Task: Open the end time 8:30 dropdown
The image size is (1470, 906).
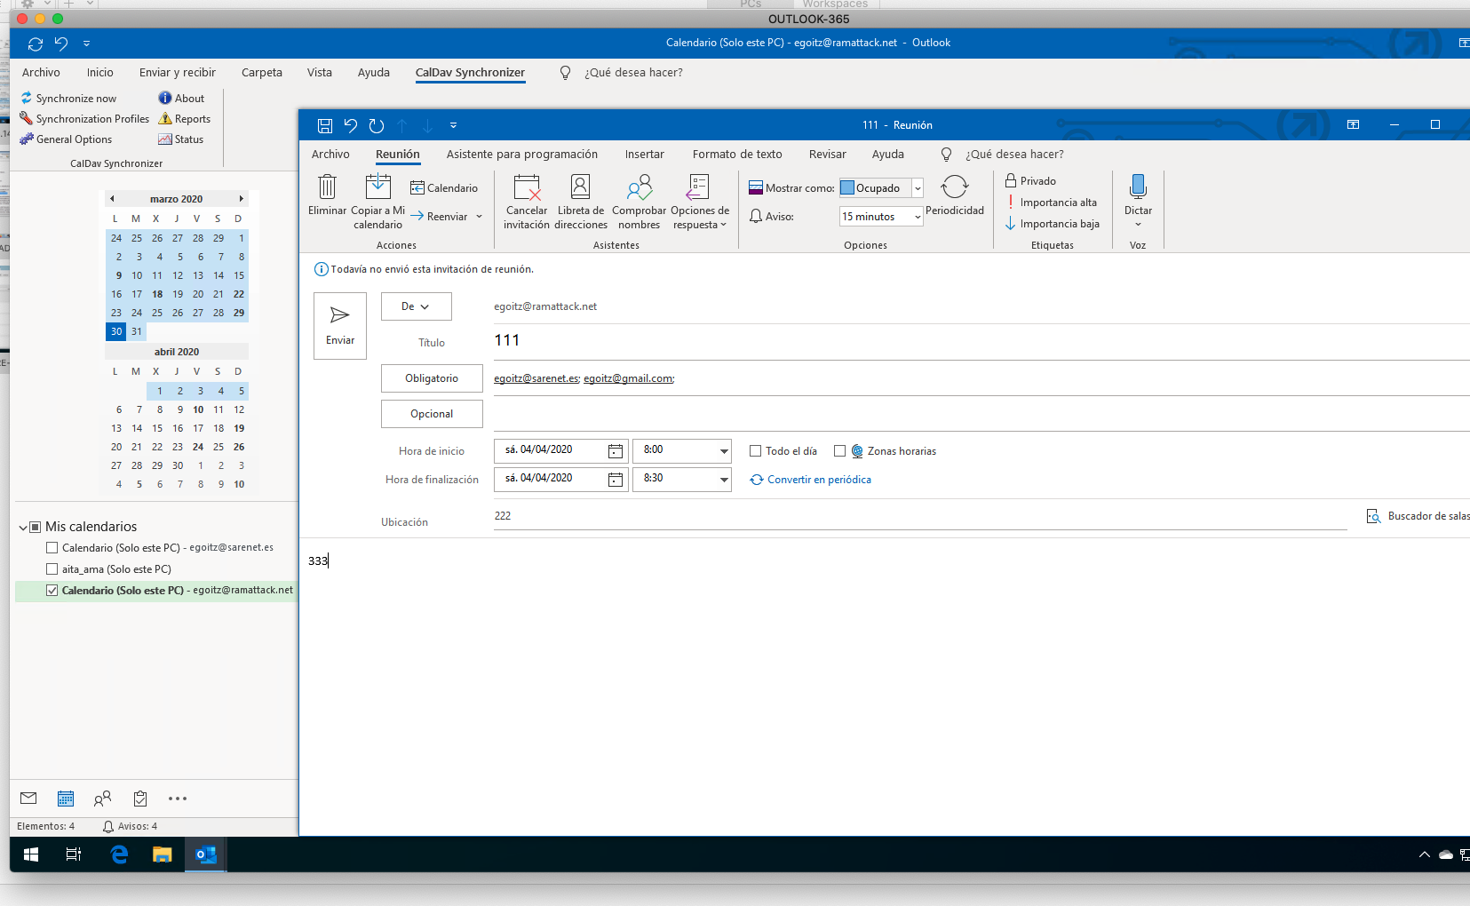Action: pos(724,479)
